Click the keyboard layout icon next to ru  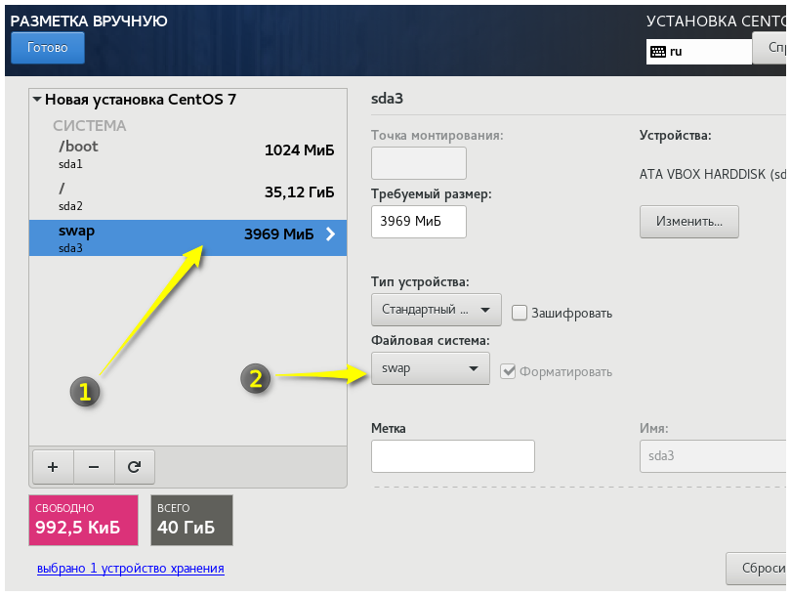tap(658, 52)
